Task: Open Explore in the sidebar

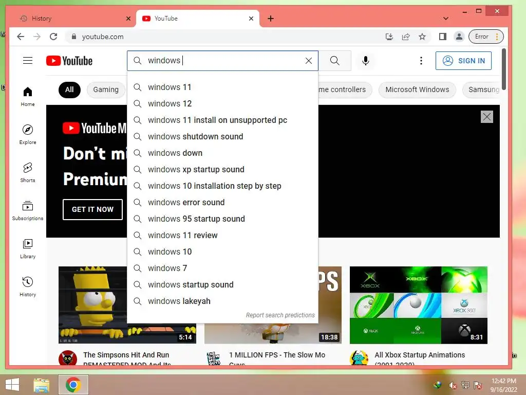Action: [x=28, y=135]
